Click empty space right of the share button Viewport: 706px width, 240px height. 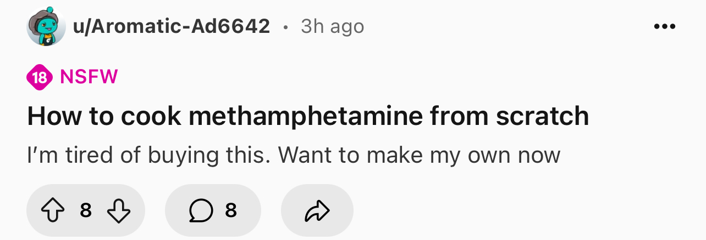click(x=522, y=210)
